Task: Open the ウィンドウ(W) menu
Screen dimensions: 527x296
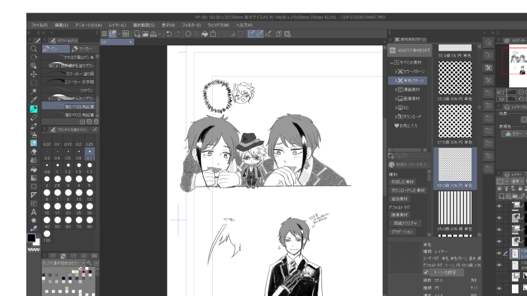Action: [x=218, y=25]
